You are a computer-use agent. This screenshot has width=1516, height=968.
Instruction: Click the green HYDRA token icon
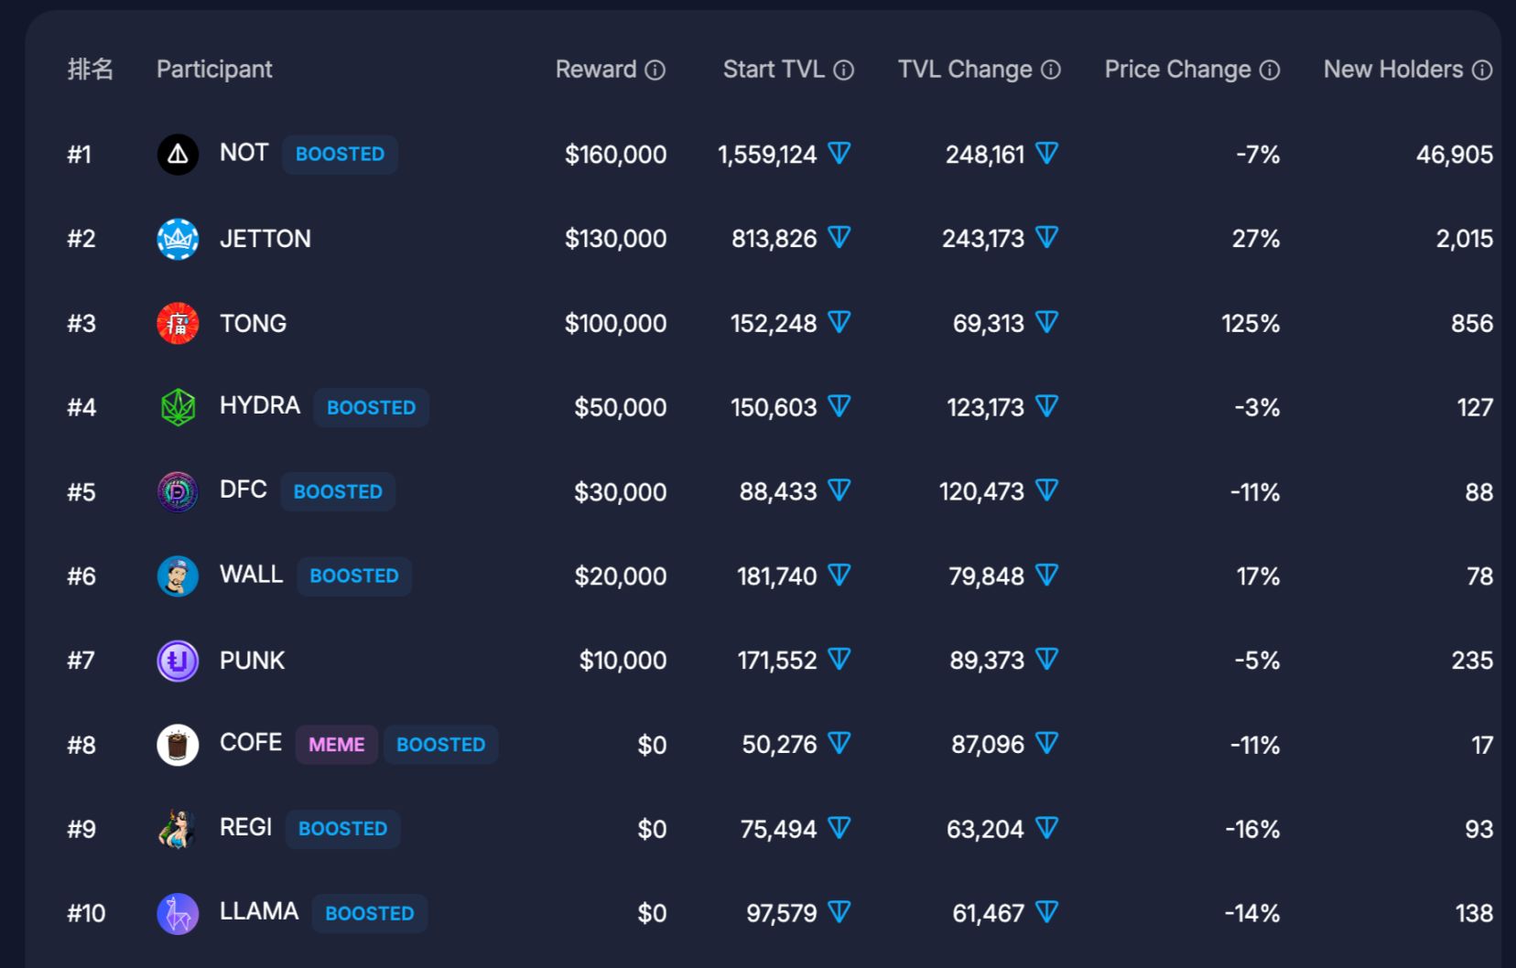click(x=178, y=408)
